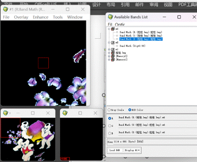
Task: Expand the [Memory2] tree node
Action: coord(109,56)
